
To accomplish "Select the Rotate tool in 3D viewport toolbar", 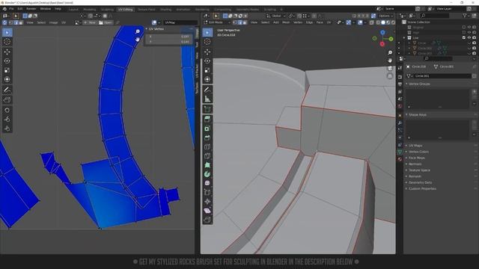I will [x=207, y=61].
